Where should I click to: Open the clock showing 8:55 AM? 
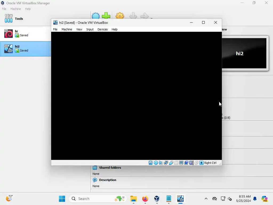pos(243,199)
